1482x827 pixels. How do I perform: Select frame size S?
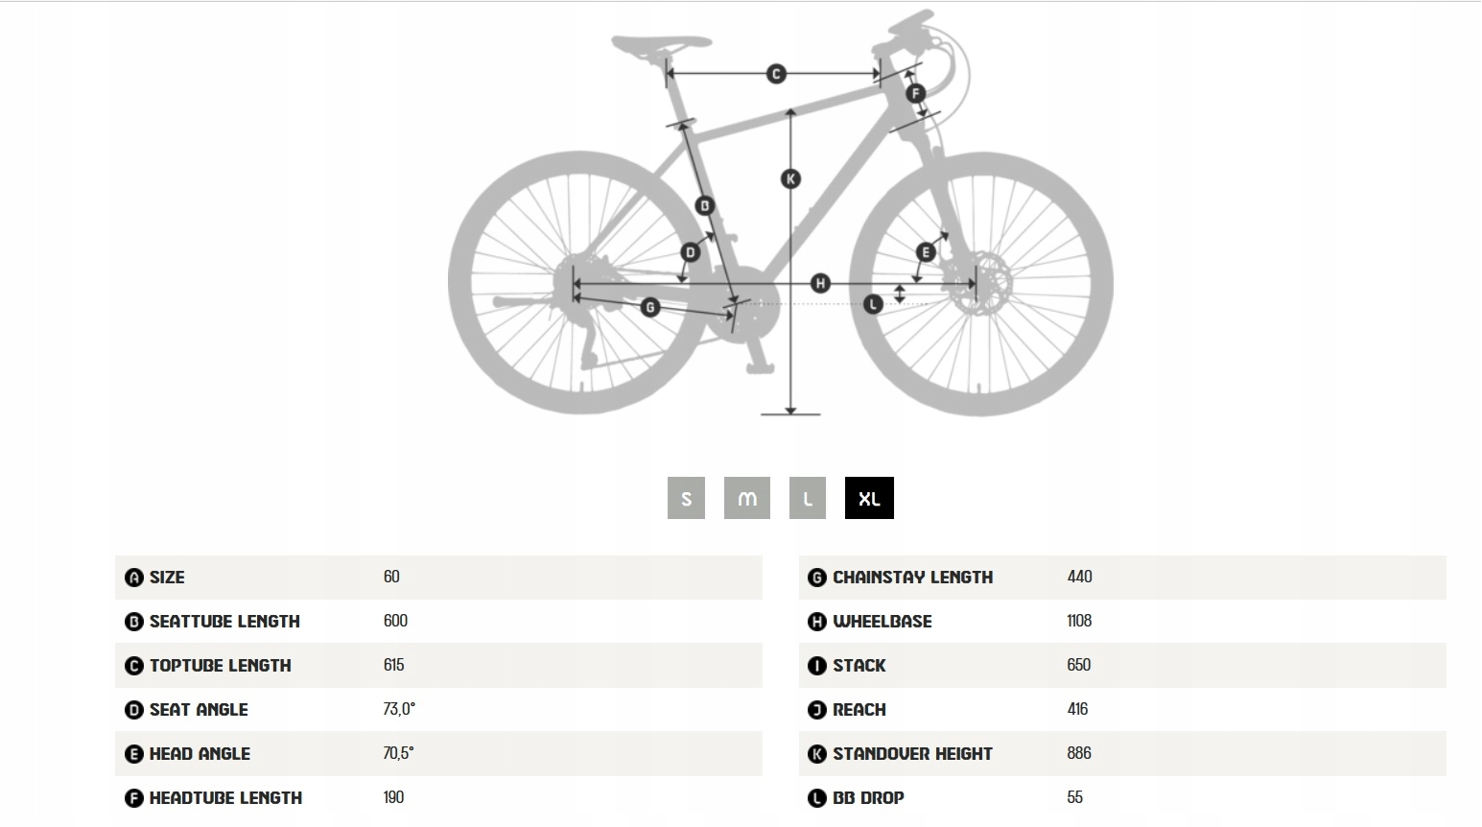(x=686, y=498)
